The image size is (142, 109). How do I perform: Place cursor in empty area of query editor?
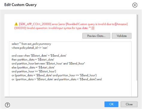click(70, 89)
